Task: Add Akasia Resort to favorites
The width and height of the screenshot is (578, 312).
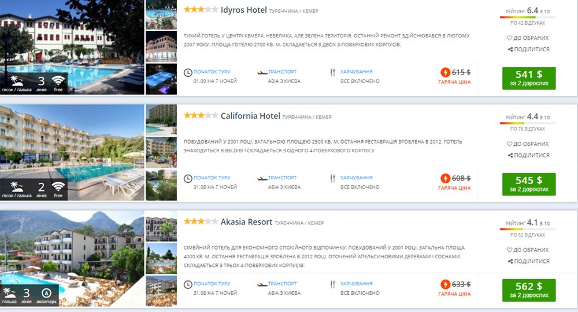Action: pyautogui.click(x=528, y=250)
